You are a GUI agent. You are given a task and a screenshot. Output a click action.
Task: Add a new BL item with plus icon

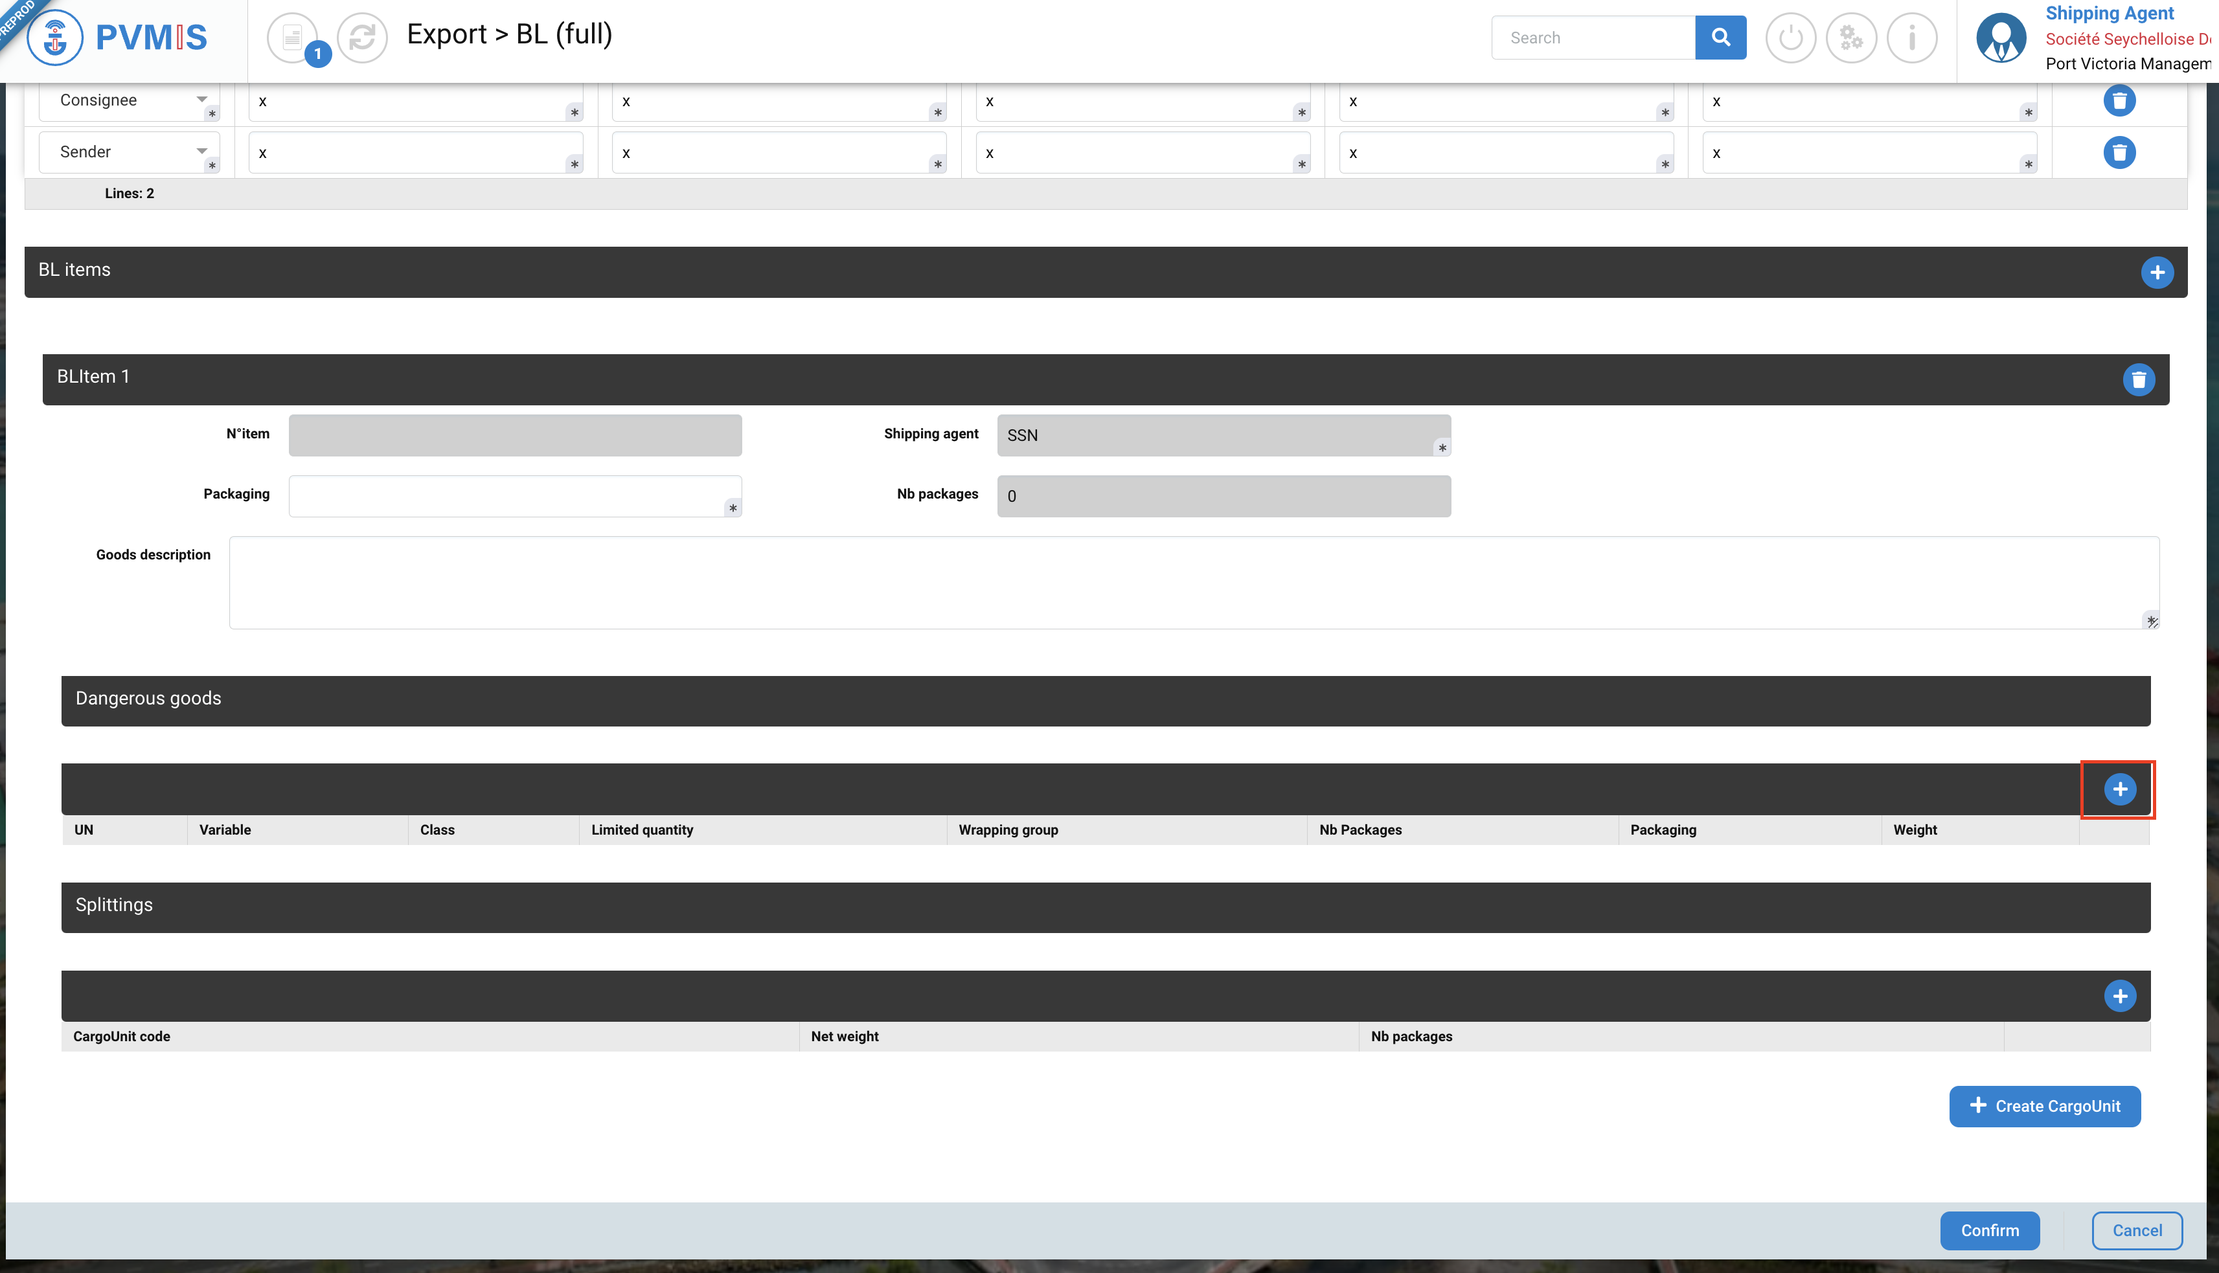[2157, 273]
